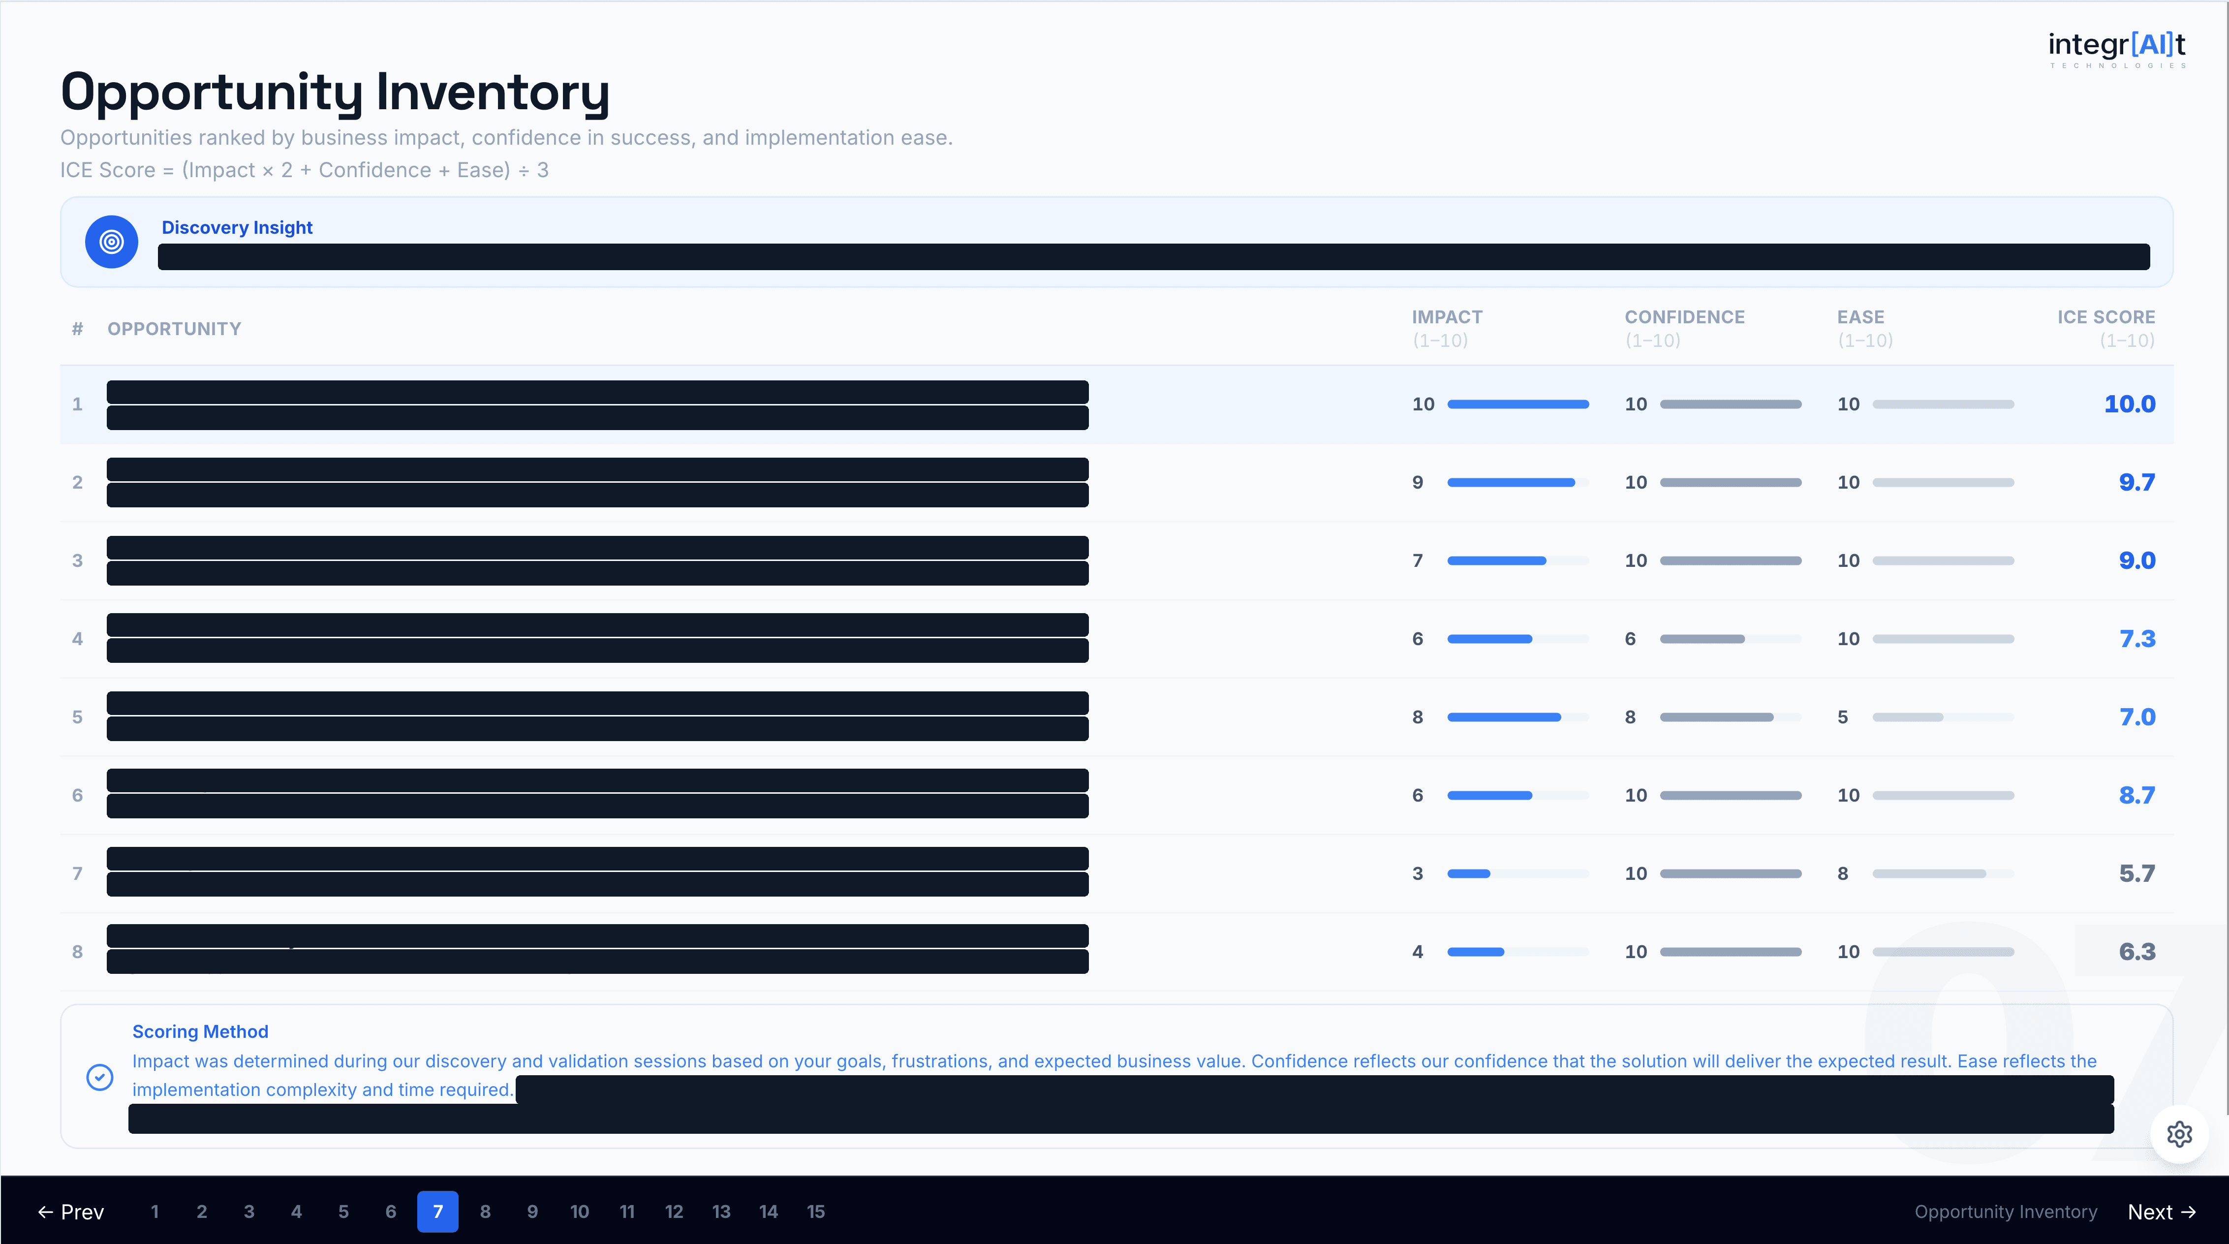Click the Opportunity Inventory title
Screen dimensions: 2229x1244
[335, 93]
